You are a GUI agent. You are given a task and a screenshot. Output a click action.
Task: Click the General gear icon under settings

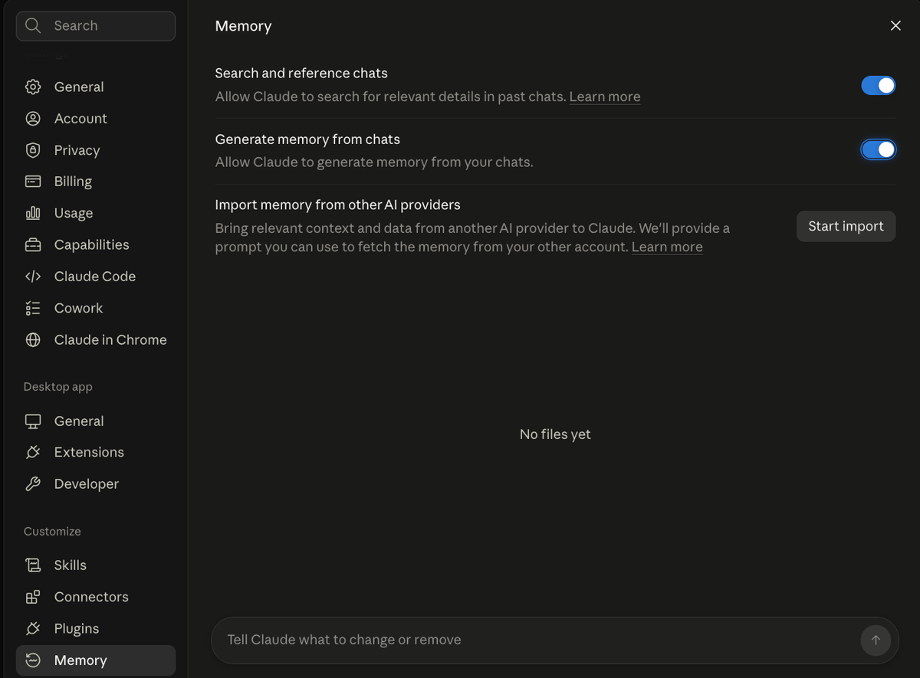[33, 87]
